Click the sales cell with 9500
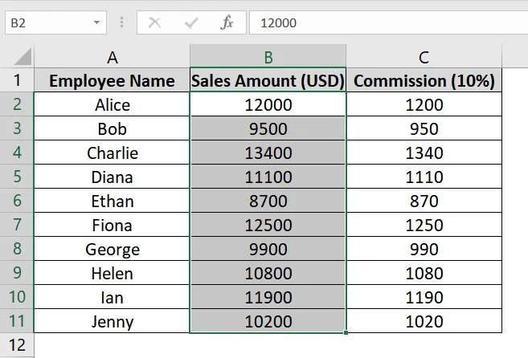The width and height of the screenshot is (528, 358). tap(268, 128)
